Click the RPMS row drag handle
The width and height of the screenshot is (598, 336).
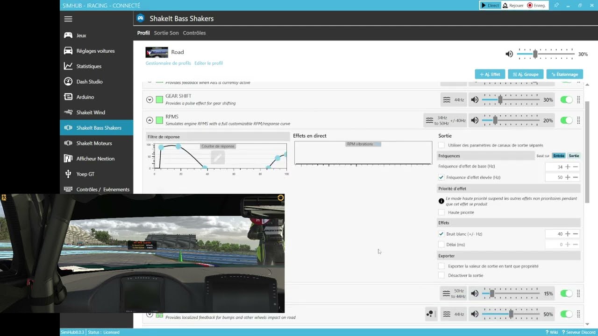tap(578, 120)
